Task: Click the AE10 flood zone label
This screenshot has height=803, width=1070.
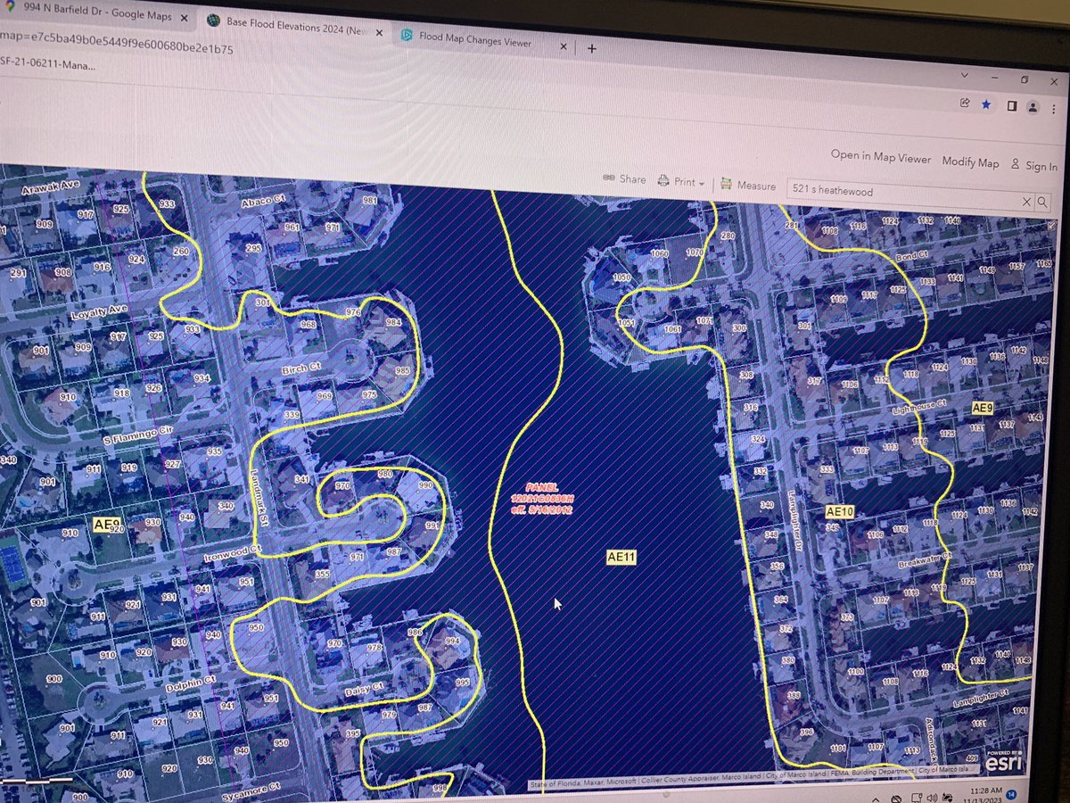Action: coord(840,512)
